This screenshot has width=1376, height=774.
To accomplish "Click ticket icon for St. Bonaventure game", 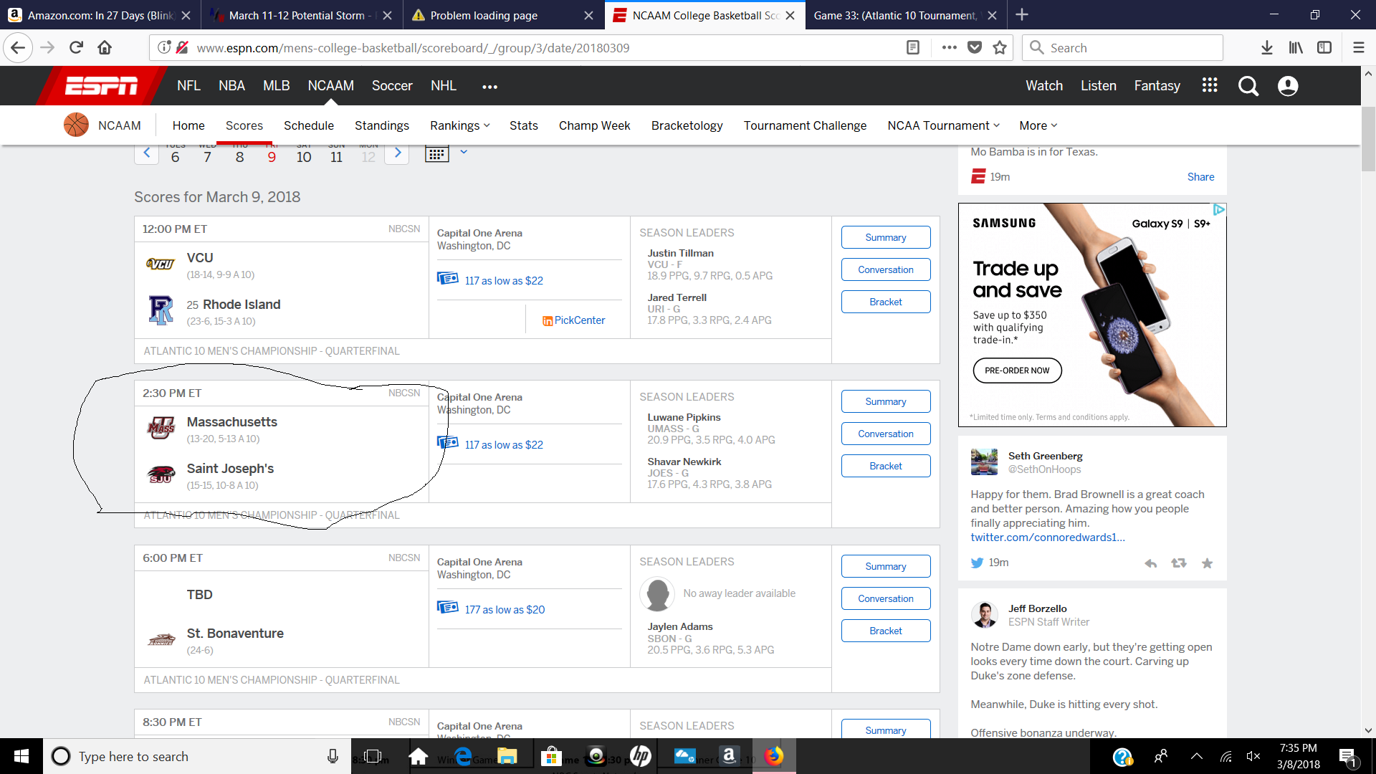I will point(448,608).
